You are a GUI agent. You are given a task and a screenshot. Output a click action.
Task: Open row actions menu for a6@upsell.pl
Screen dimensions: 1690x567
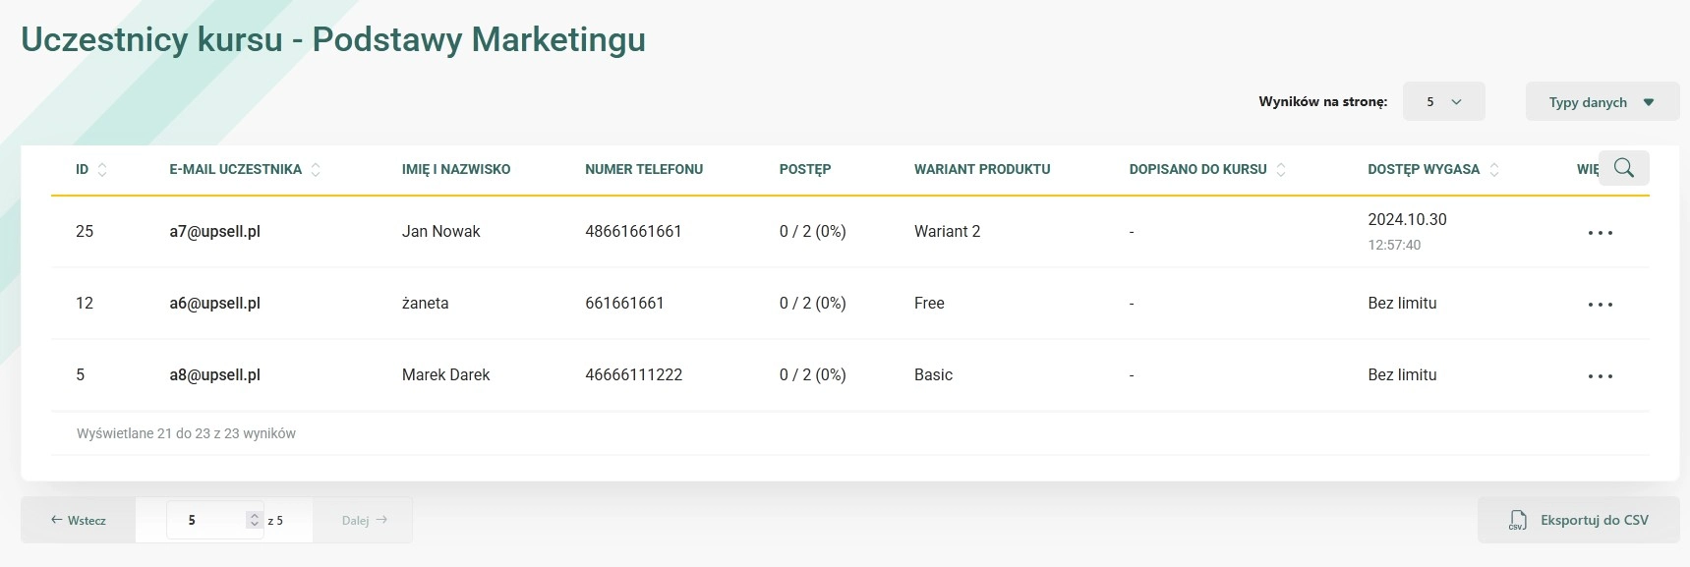point(1601,305)
